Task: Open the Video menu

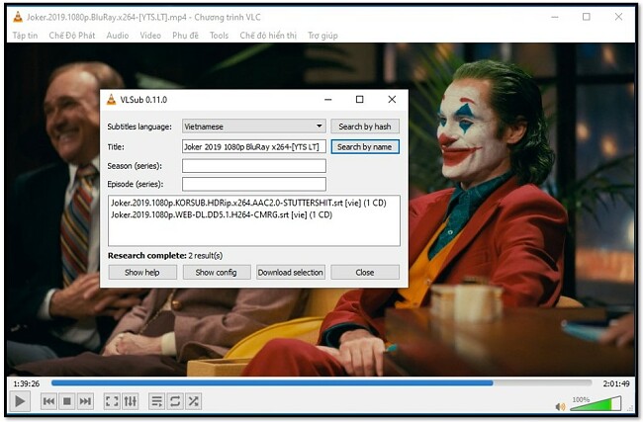Action: point(150,36)
